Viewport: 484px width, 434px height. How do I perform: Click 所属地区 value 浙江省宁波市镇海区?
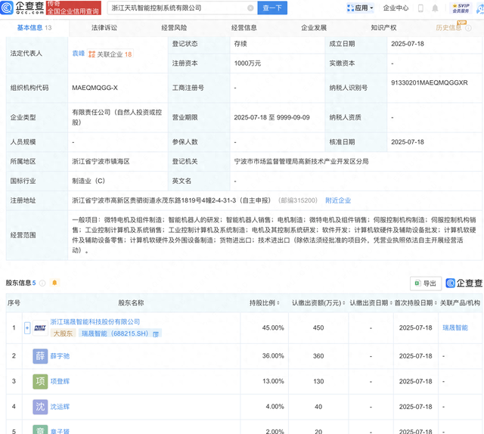pyautogui.click(x=101, y=162)
